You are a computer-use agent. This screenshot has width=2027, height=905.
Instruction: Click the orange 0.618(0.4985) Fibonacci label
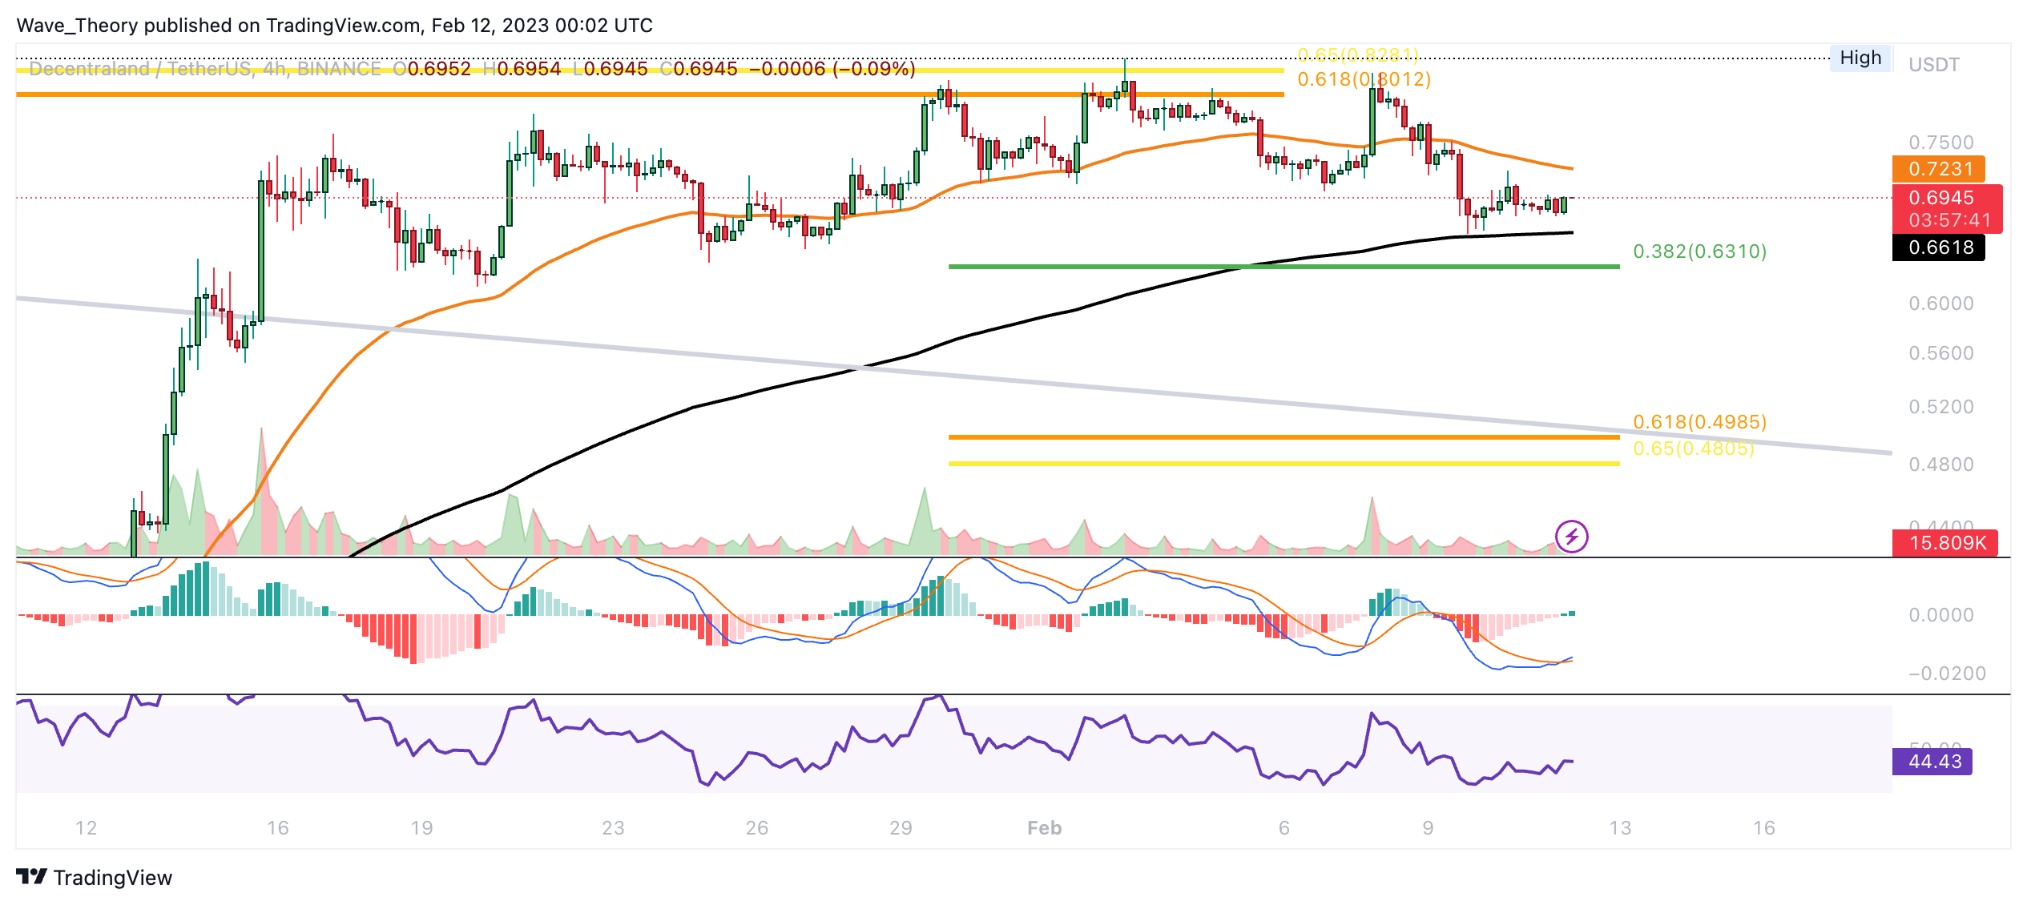pyautogui.click(x=1699, y=422)
